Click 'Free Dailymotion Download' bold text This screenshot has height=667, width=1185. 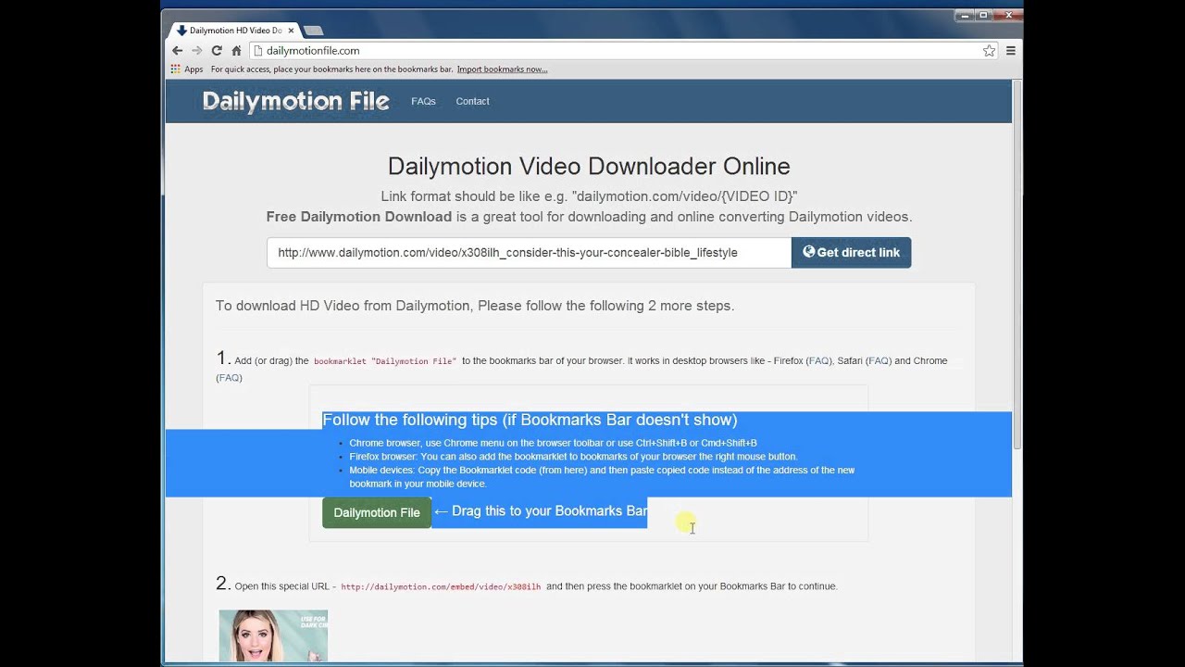coord(359,217)
